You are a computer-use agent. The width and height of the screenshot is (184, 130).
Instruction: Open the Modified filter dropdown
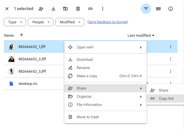[70, 22]
